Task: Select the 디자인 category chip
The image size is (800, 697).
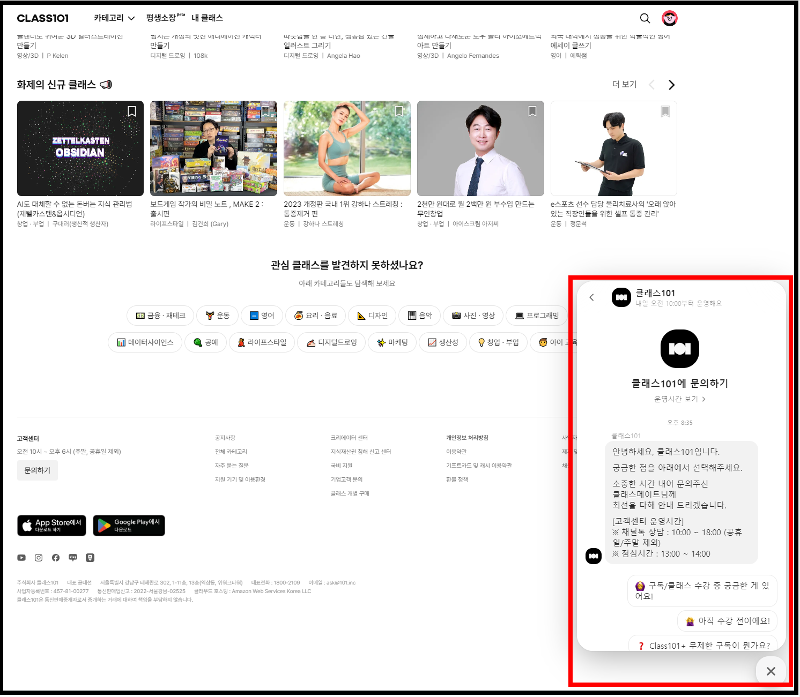Action: pos(372,316)
